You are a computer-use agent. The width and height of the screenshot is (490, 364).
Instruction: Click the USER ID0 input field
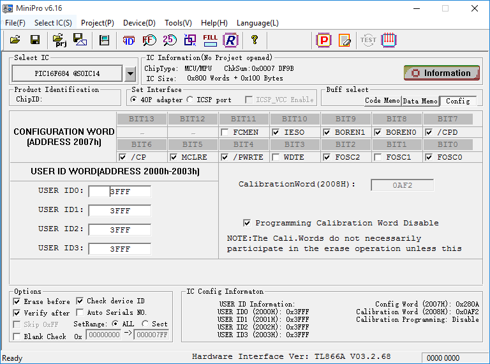click(x=120, y=191)
